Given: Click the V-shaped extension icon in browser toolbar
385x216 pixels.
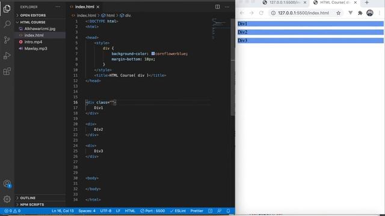Looking at the screenshot, I should [x=350, y=13].
